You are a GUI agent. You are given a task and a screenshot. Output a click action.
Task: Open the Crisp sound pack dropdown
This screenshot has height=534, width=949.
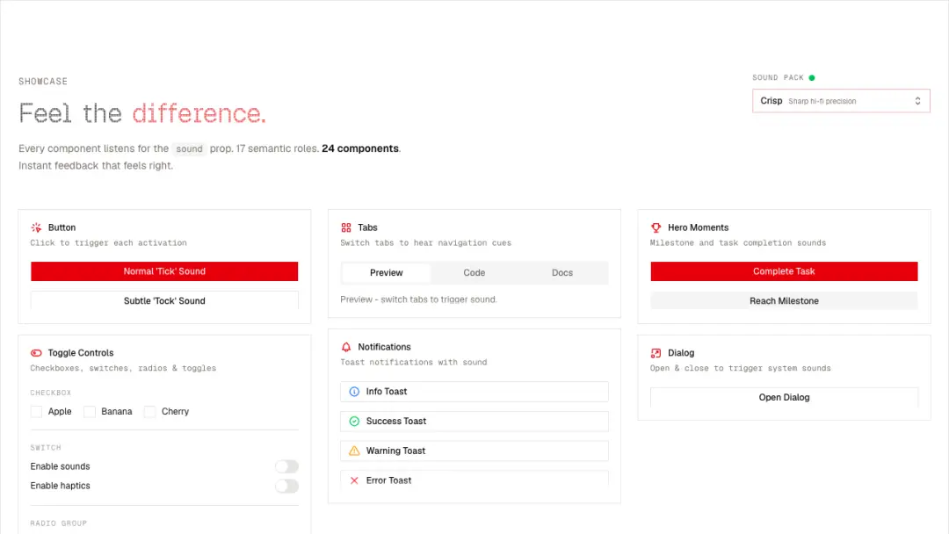841,101
